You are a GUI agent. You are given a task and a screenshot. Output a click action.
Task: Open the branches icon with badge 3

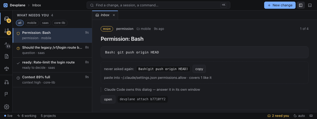[7, 31]
